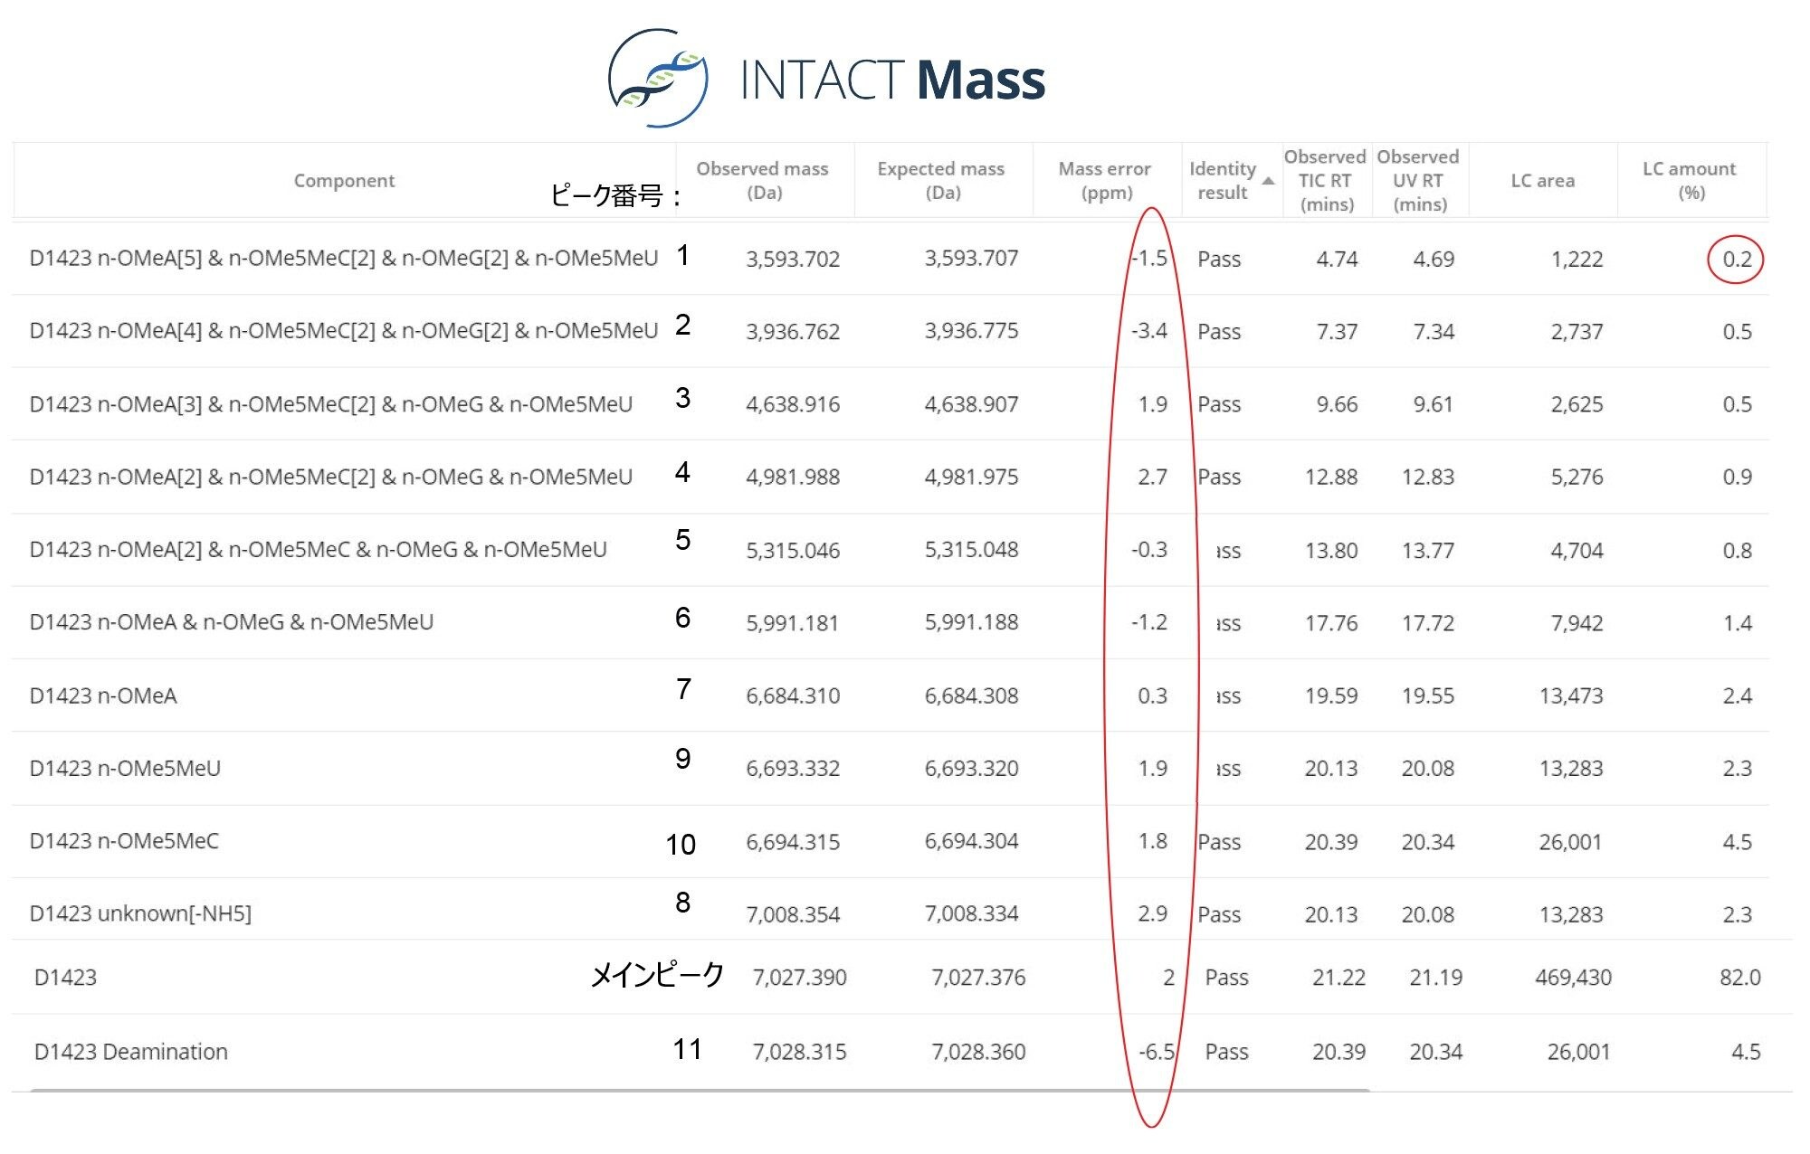Click the UV RT value 12.83
Viewport: 1810px width, 1154px height.
pos(1428,477)
